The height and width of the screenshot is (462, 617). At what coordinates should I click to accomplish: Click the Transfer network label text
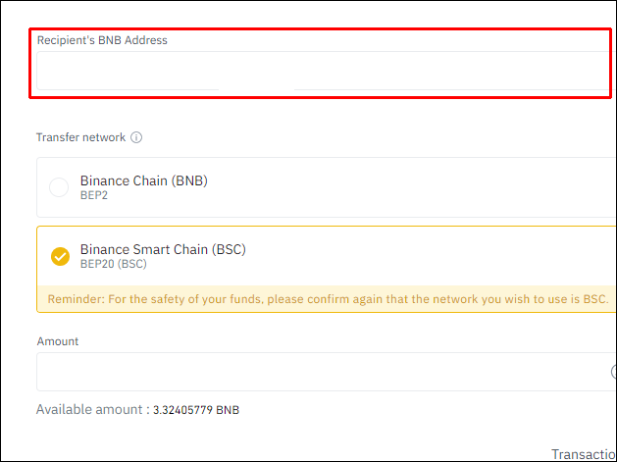coord(80,137)
